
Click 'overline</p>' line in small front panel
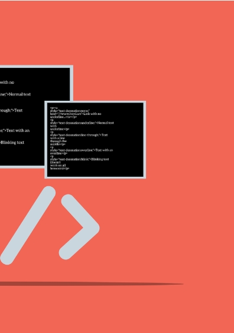[x=58, y=153]
